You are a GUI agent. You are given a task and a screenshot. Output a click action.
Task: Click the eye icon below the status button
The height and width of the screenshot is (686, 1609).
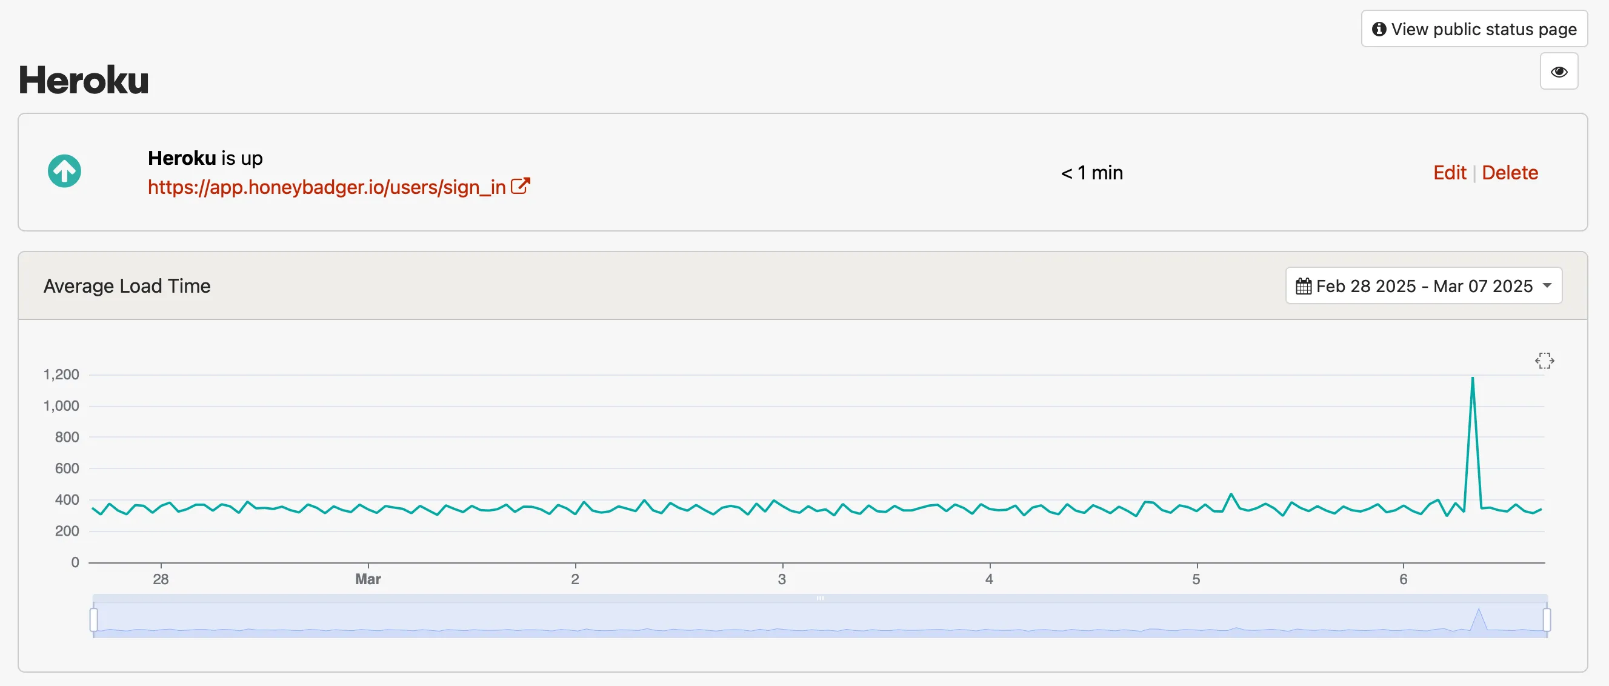[x=1559, y=72]
